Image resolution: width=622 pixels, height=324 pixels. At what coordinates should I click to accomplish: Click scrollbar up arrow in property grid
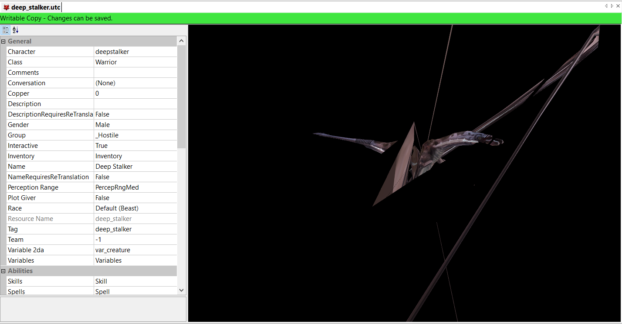pyautogui.click(x=182, y=41)
